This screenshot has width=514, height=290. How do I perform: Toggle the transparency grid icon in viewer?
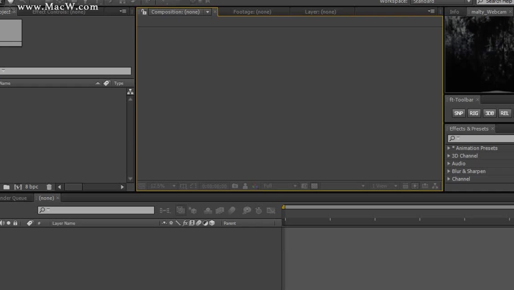[x=314, y=186]
